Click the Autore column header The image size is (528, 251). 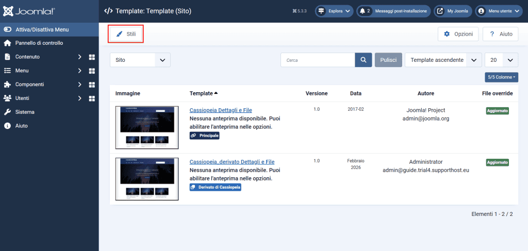tap(426, 93)
